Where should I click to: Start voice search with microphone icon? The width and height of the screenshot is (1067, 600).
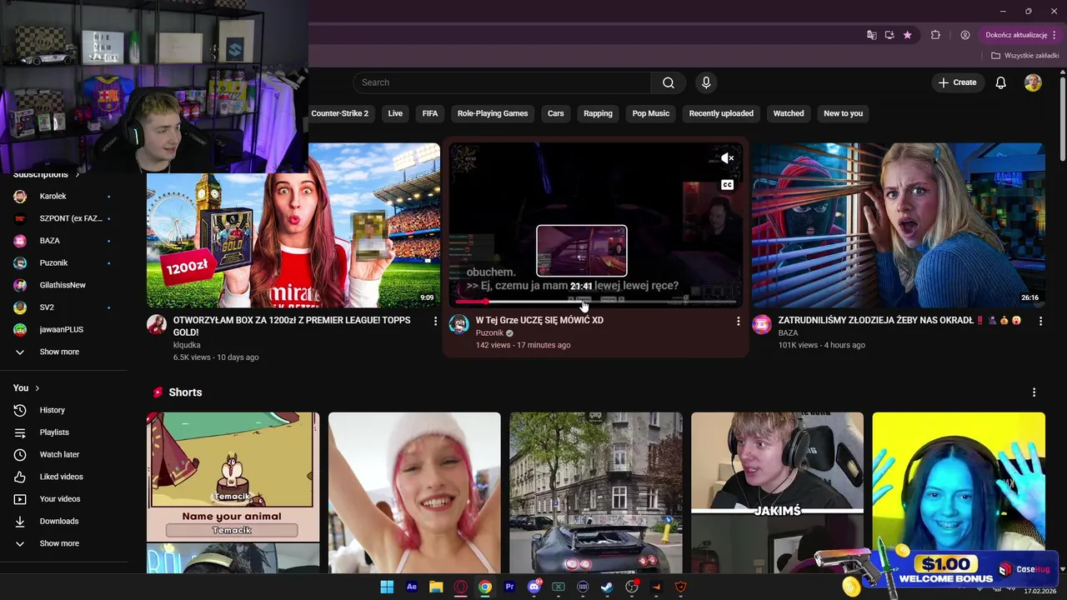click(x=706, y=82)
